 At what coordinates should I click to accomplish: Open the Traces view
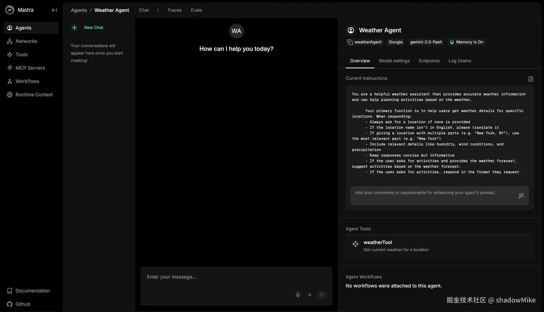tap(174, 10)
